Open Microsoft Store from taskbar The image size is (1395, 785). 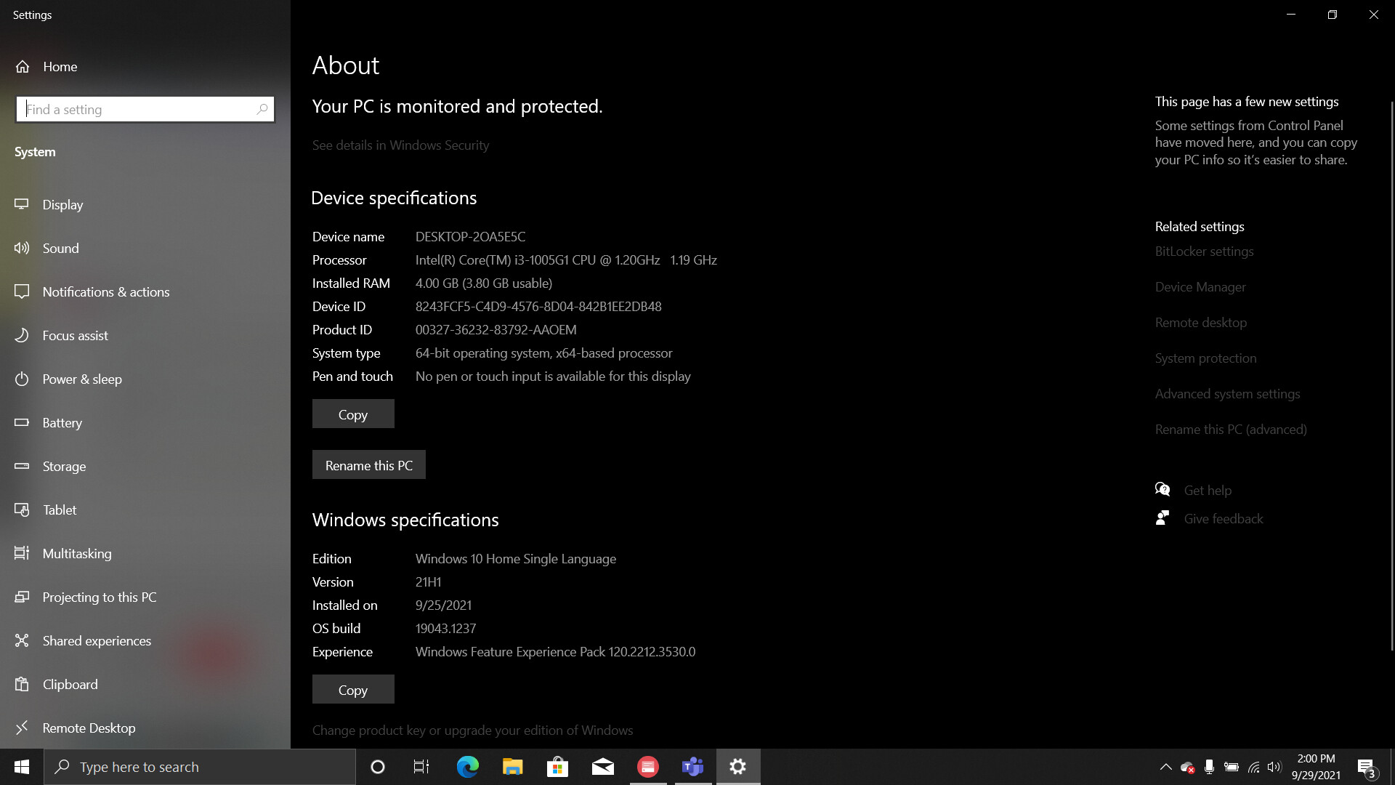point(558,767)
